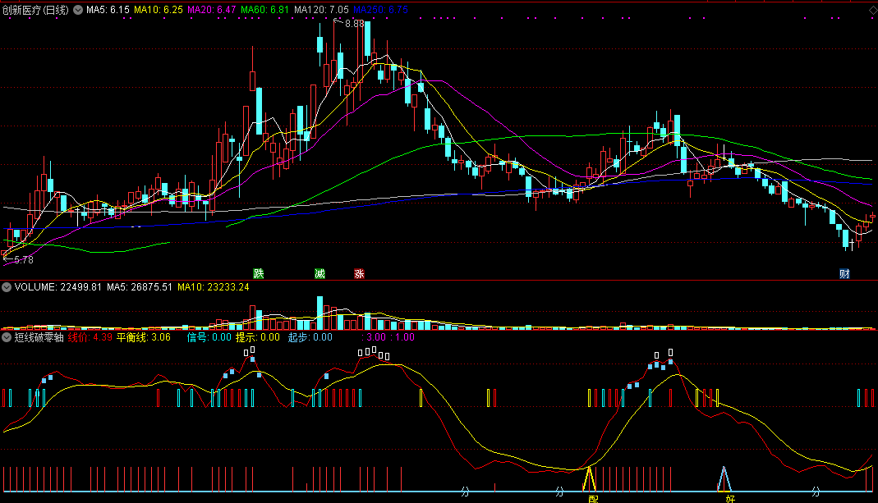Viewport: 878px width, 503px height.
Task: Click the diamond icon at the top-right corner
Action: point(872,11)
